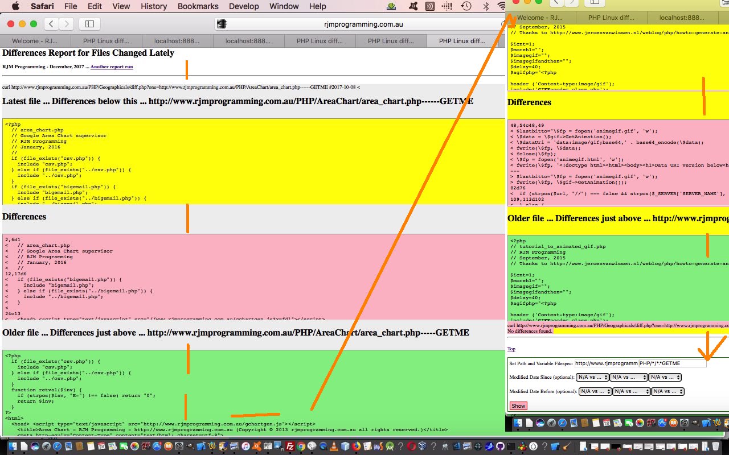
Task: Open the Develop menu
Action: click(x=243, y=6)
